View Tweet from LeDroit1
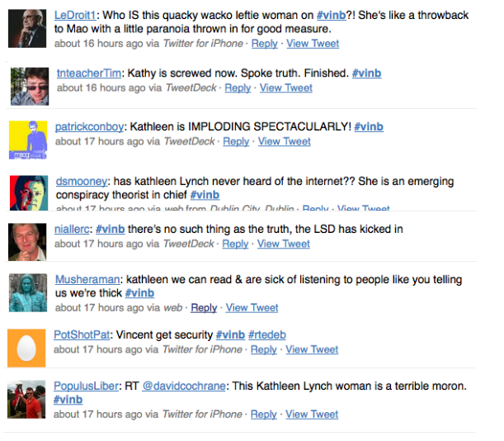This screenshot has height=441, width=504. (313, 43)
